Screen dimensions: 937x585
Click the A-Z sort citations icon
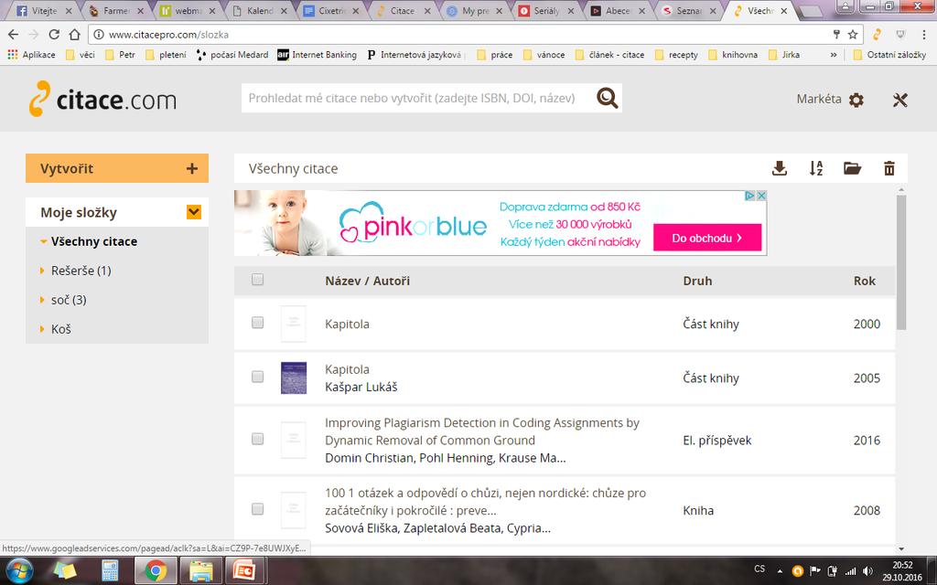tap(815, 168)
